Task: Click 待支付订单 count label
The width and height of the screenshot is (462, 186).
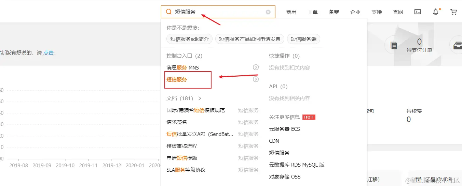Action: pyautogui.click(x=419, y=50)
